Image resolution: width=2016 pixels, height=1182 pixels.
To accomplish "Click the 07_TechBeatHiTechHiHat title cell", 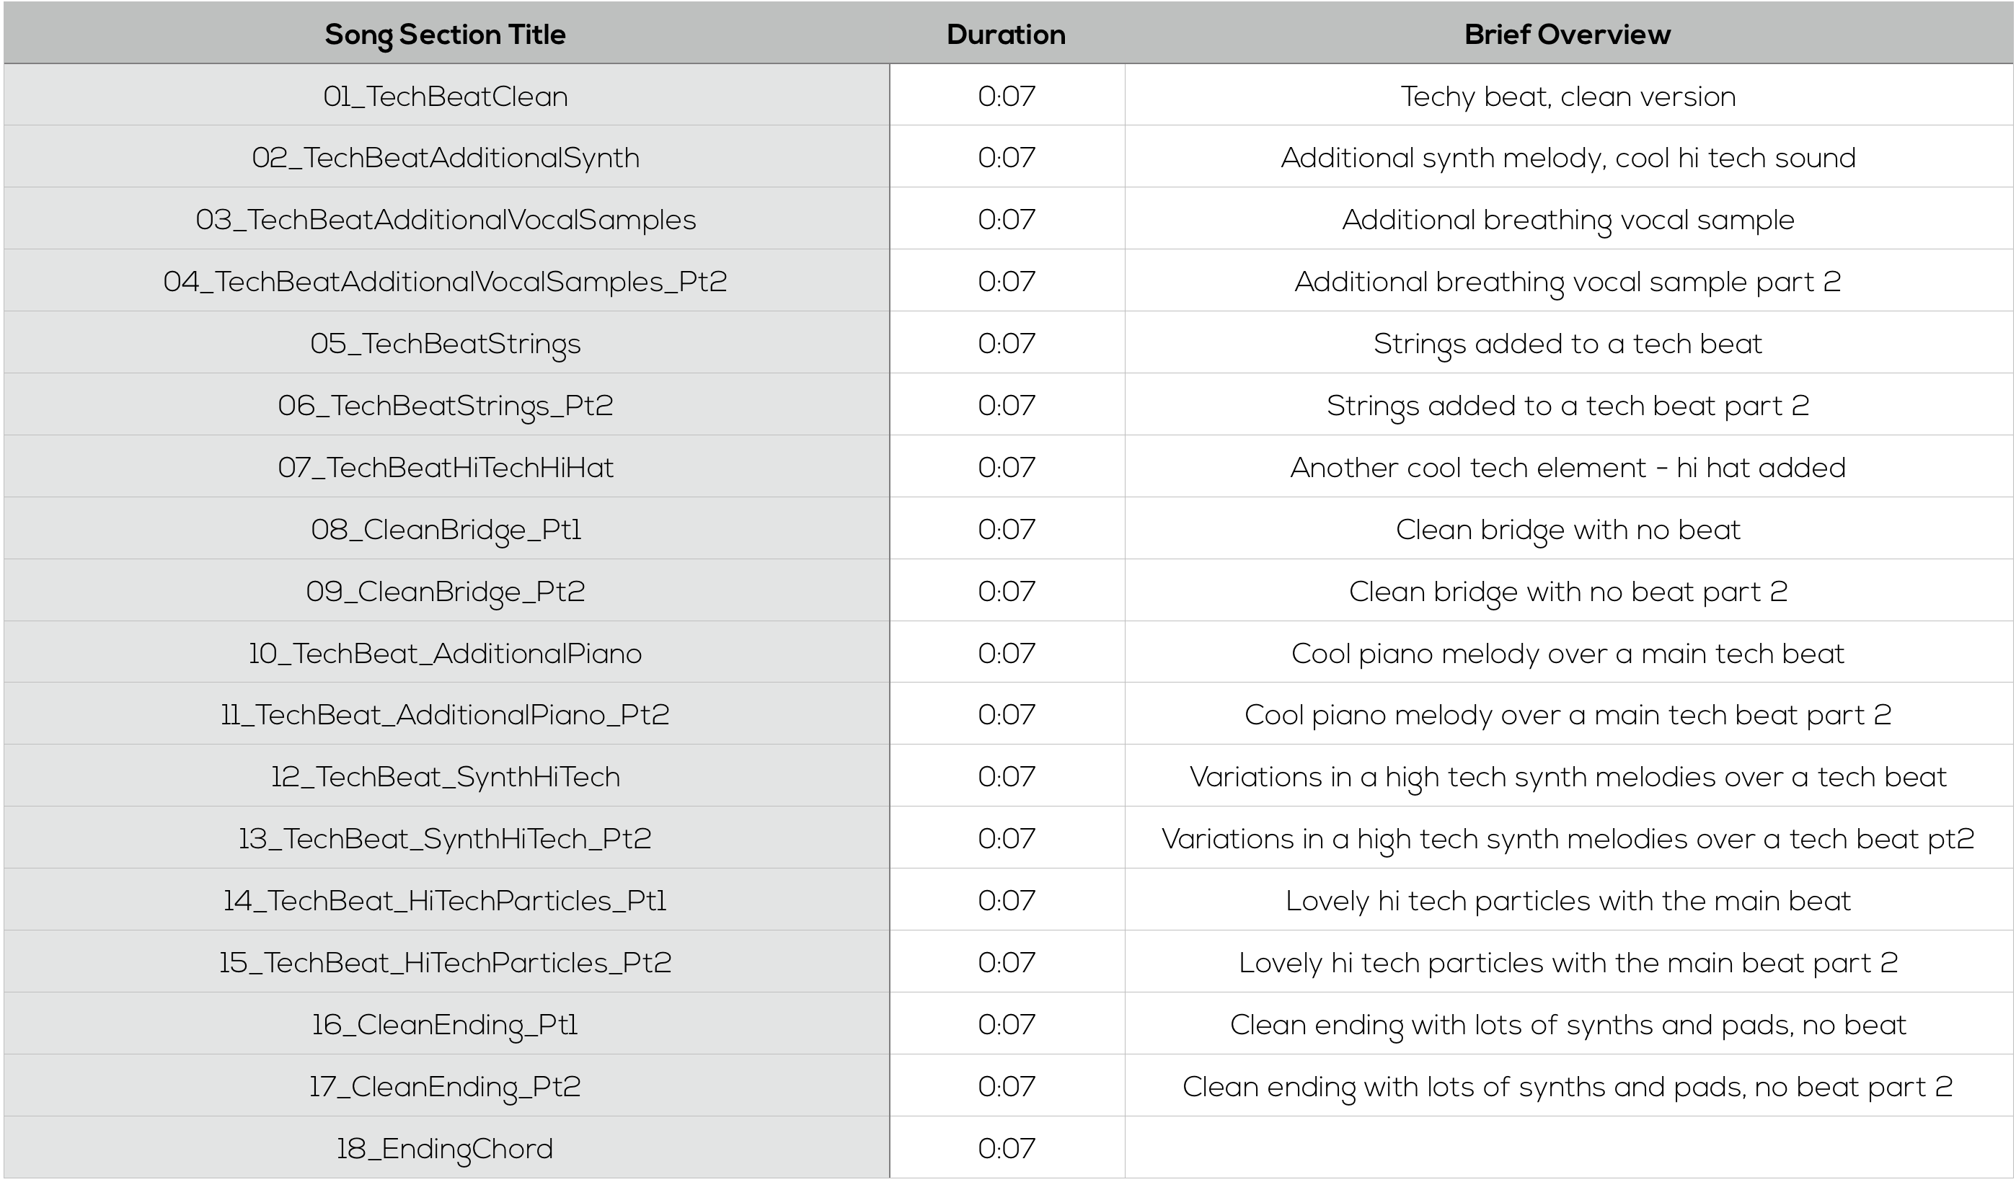I will [x=446, y=467].
